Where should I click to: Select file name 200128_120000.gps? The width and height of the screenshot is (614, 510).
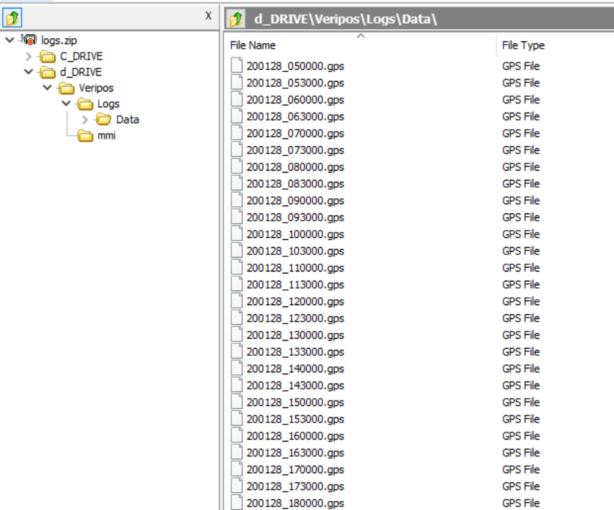[295, 302]
